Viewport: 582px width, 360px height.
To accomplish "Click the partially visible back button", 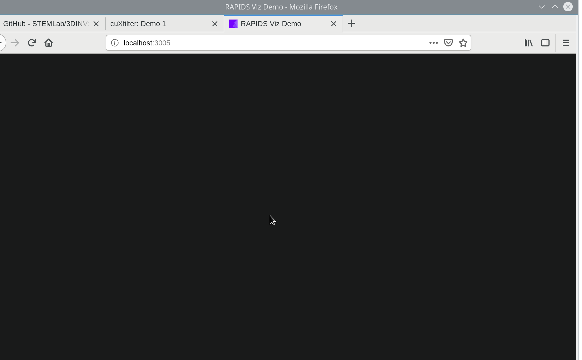I will 2,43.
